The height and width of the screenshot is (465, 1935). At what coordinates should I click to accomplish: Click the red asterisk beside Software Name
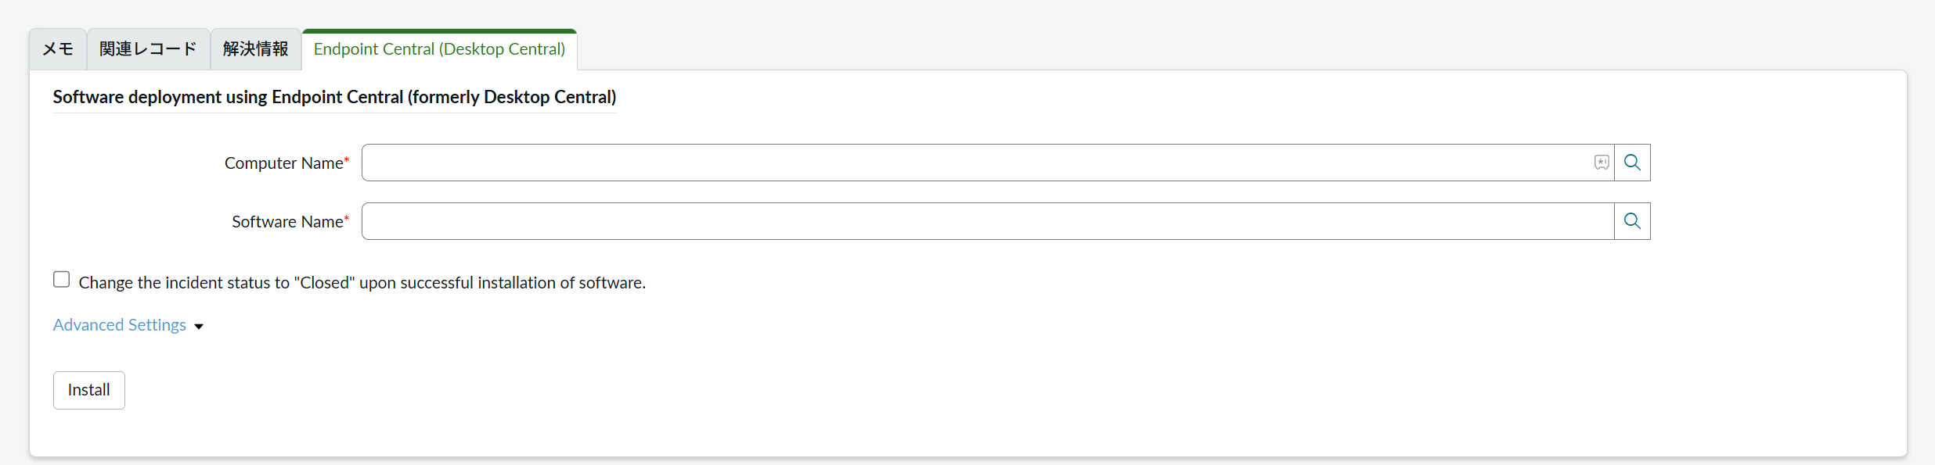[x=347, y=219]
